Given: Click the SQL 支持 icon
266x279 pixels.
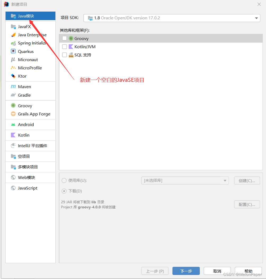Looking at the screenshot, I should coord(71,55).
